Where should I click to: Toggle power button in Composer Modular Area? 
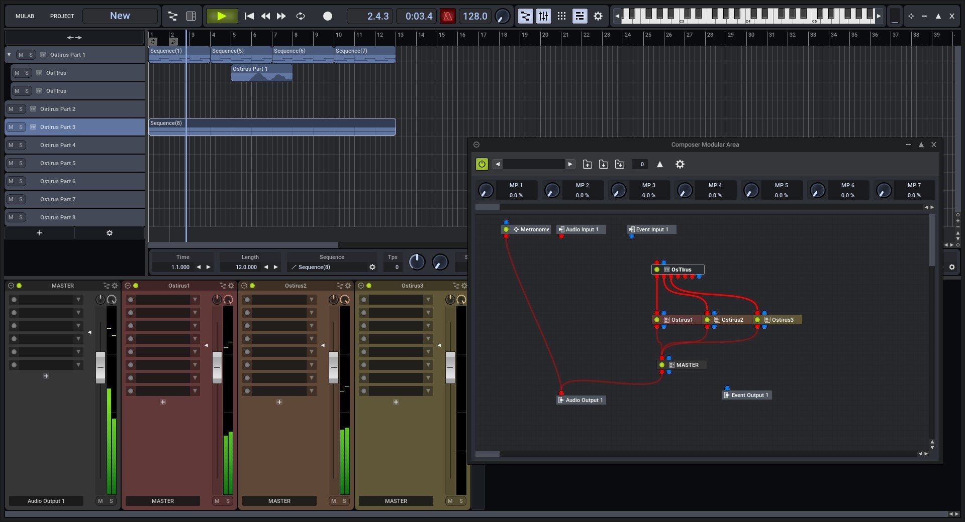point(481,164)
